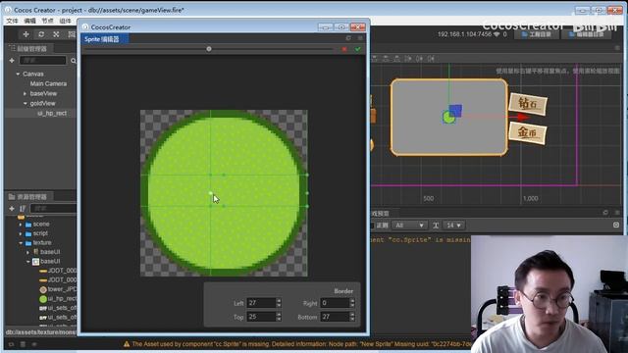Screen dimensions: 628x353
Task: Select first JDDT_000 sprite asset
Action: [x=58, y=271]
